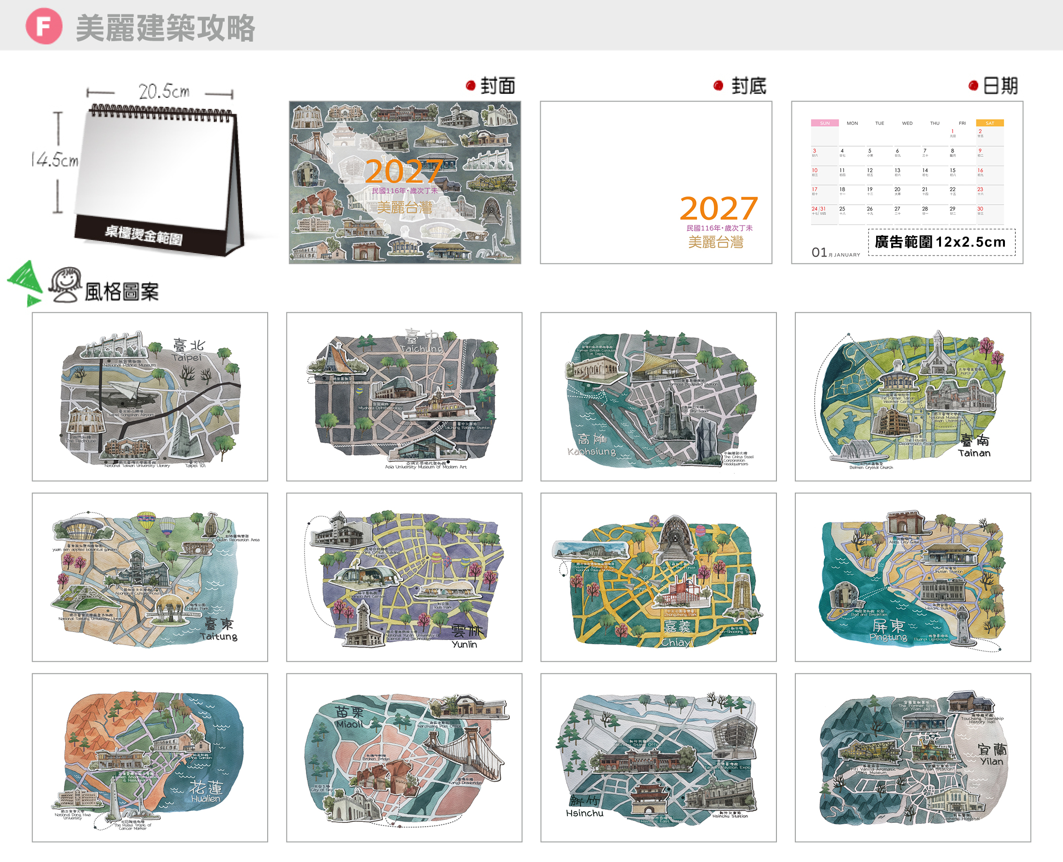The width and height of the screenshot is (1063, 862).
Task: Click the pink F circle badge
Action: (44, 26)
